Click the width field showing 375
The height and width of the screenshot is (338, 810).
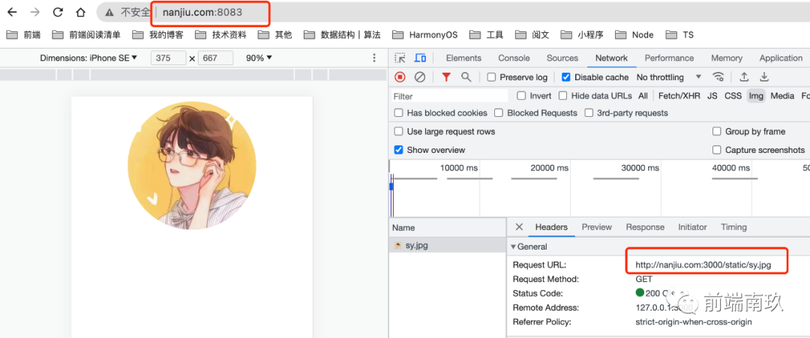click(168, 58)
